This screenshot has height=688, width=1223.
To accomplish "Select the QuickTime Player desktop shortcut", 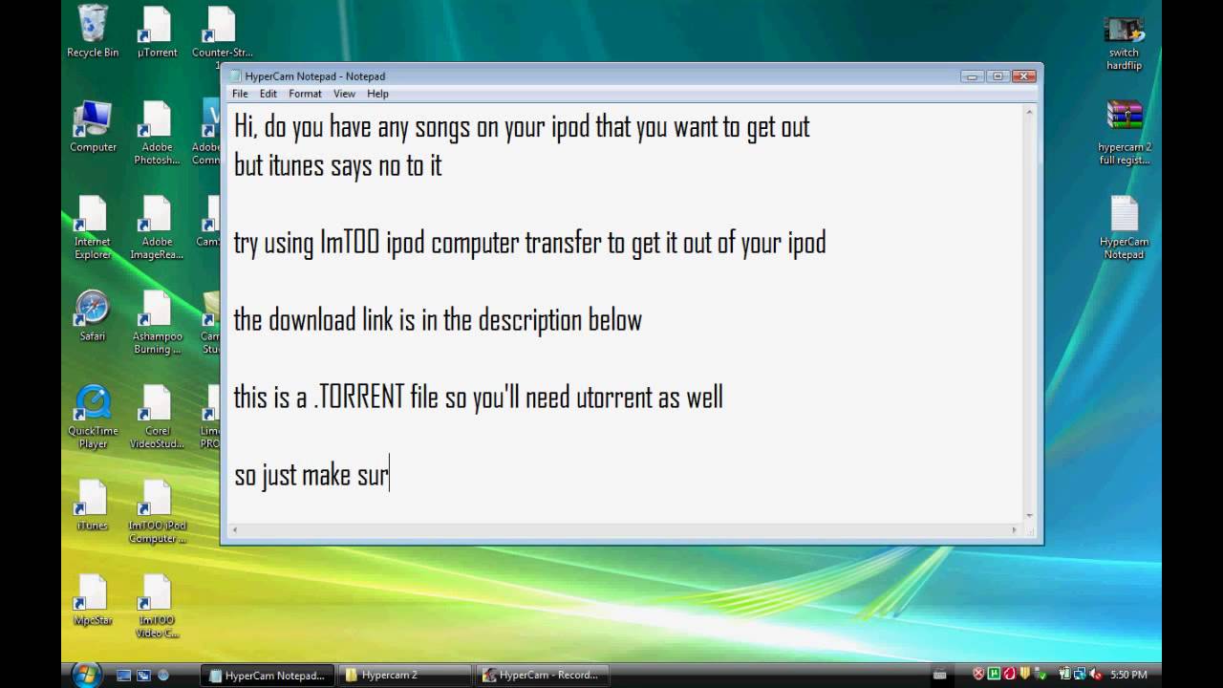I will tap(93, 417).
